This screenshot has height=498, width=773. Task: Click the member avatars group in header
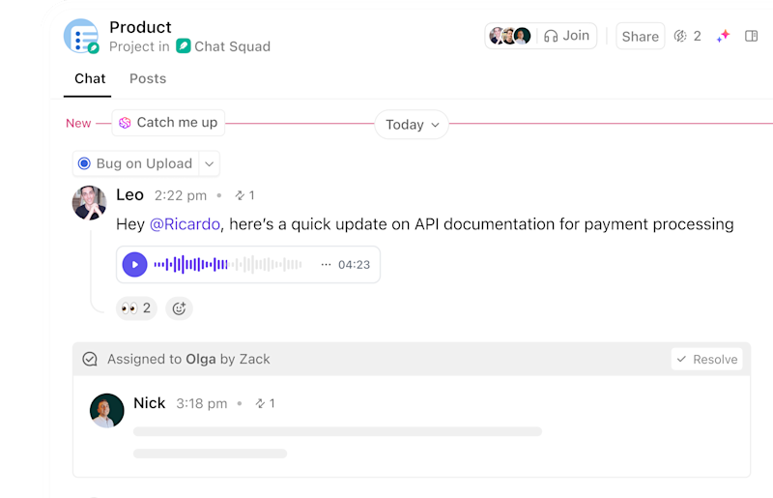(510, 36)
